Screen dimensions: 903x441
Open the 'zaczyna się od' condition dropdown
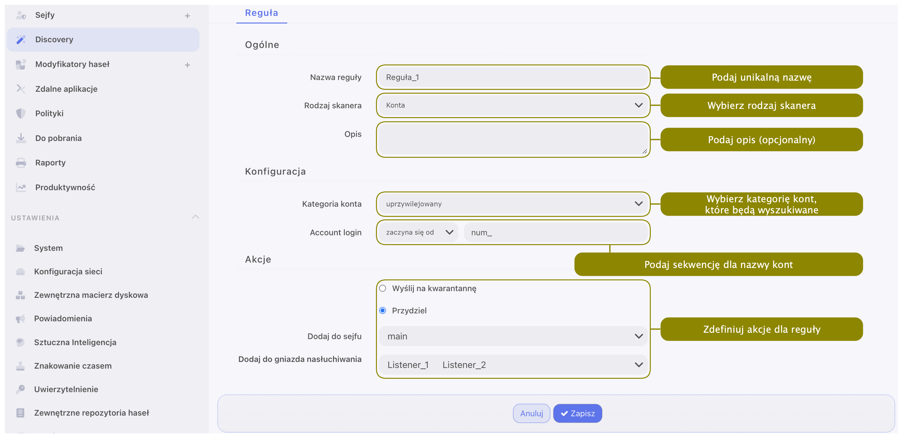pos(418,232)
